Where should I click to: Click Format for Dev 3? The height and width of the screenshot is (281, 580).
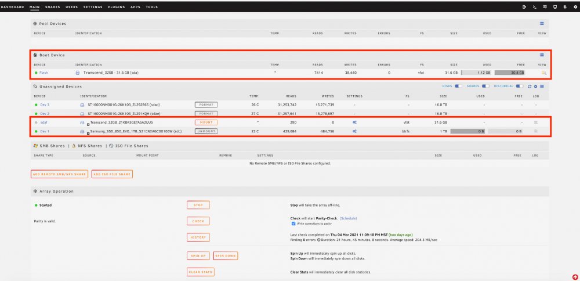(206, 105)
